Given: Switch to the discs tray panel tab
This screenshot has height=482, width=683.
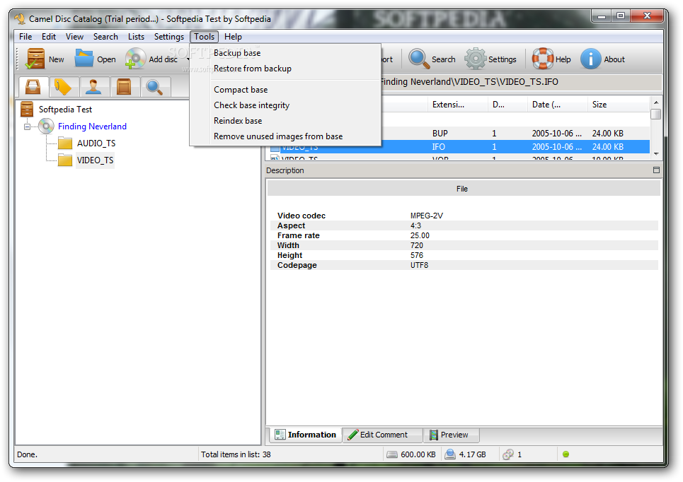Looking at the screenshot, I should 33,86.
